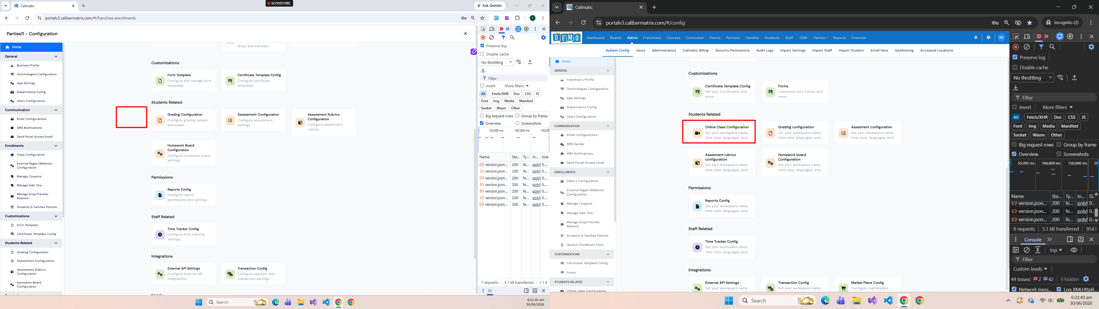The width and height of the screenshot is (1099, 309).
Task: Filter by Fetch/XHR in left window DevTools
Action: [x=500, y=94]
